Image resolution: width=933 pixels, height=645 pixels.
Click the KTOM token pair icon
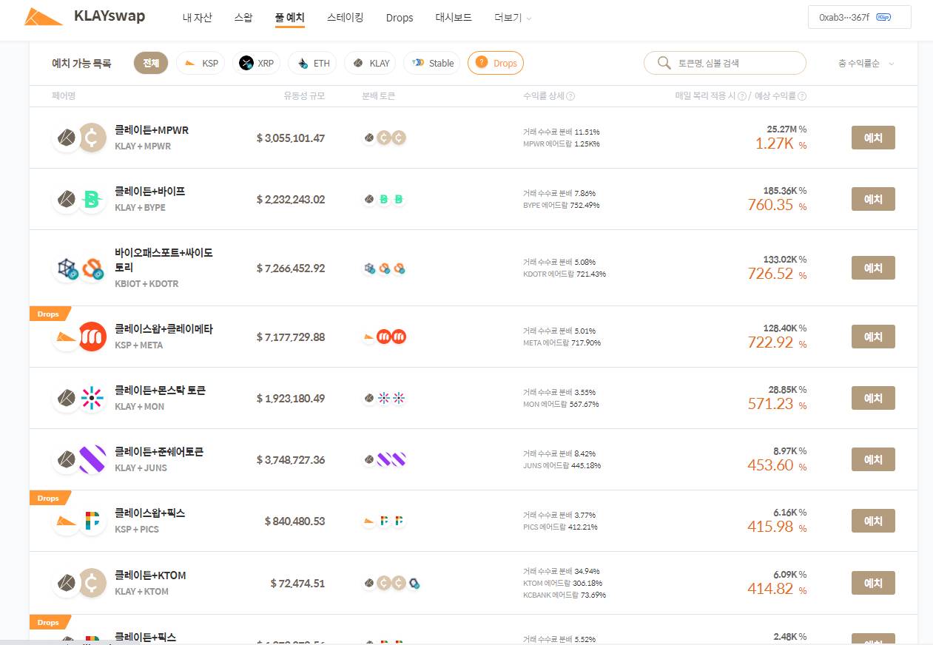point(92,583)
